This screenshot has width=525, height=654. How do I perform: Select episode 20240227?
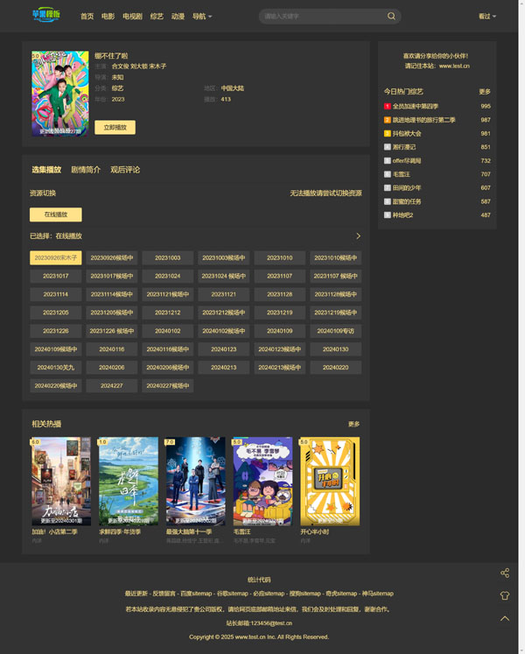112,386
